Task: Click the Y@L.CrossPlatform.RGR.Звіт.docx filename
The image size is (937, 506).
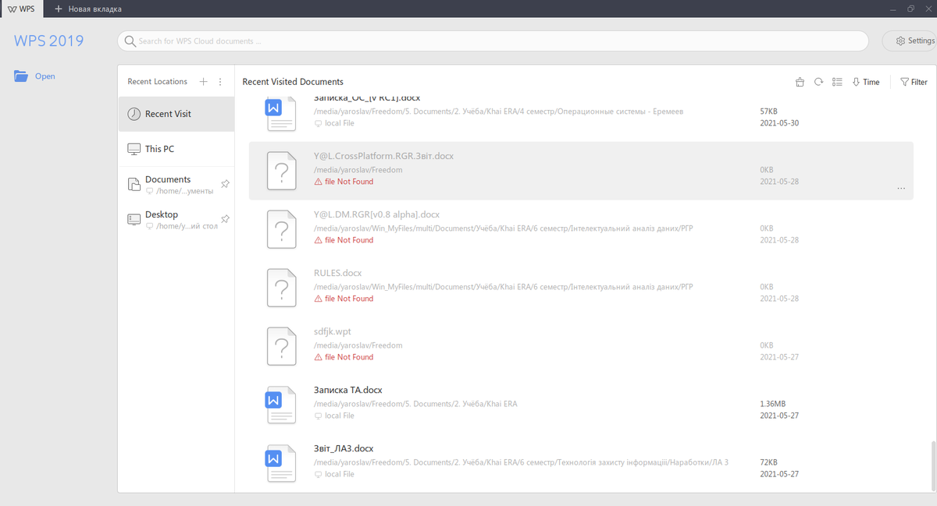Action: point(383,156)
